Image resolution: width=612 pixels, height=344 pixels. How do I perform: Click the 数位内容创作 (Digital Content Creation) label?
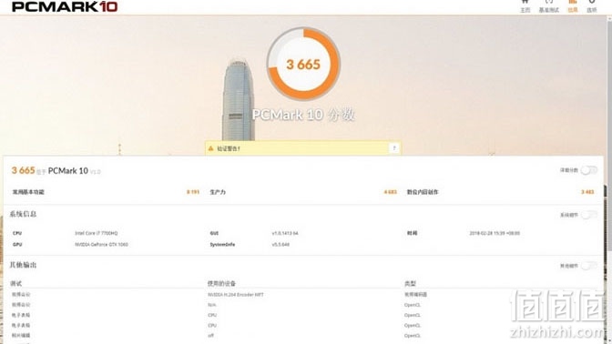423,192
